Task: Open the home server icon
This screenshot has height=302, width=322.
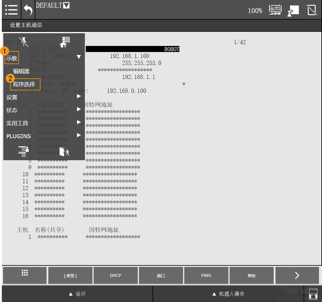Action: tap(64, 42)
